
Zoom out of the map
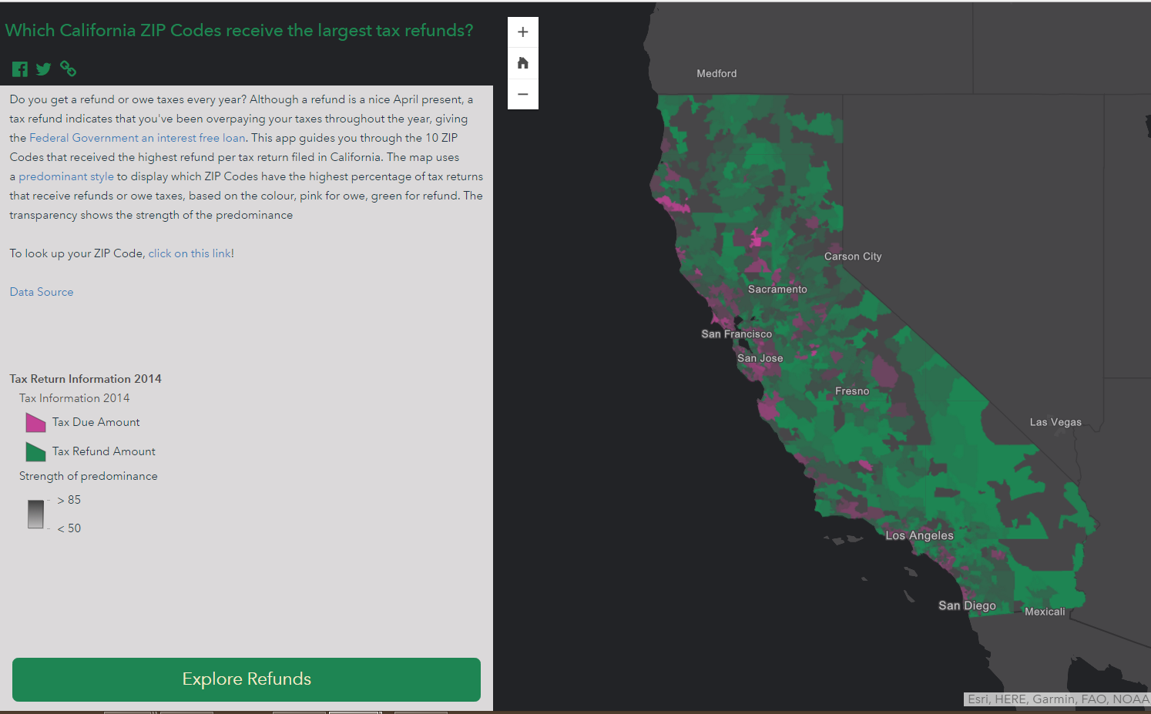click(x=523, y=94)
